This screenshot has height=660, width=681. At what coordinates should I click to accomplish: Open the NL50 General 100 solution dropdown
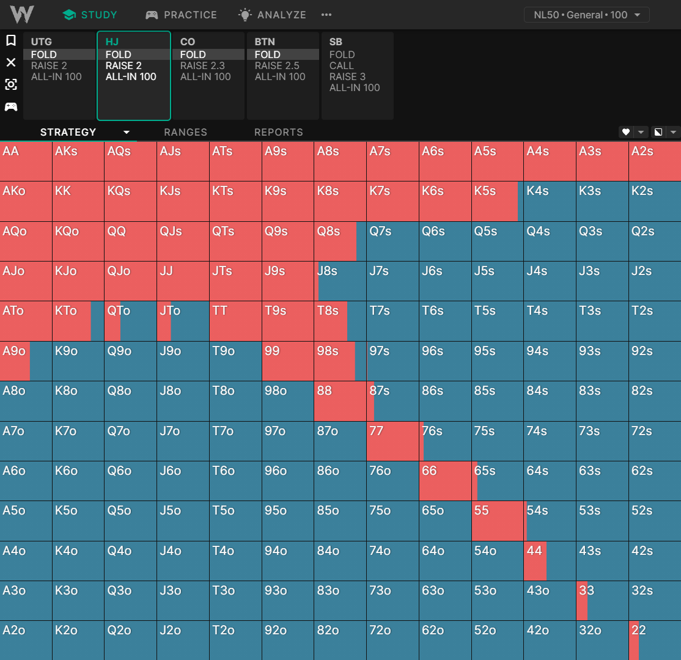point(586,15)
